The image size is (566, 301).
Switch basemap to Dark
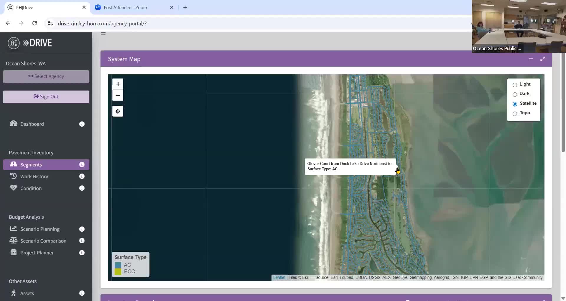click(515, 94)
